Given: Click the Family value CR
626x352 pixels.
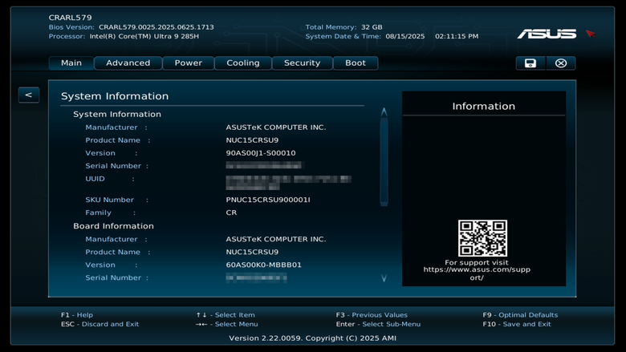Looking at the screenshot, I should [x=231, y=212].
